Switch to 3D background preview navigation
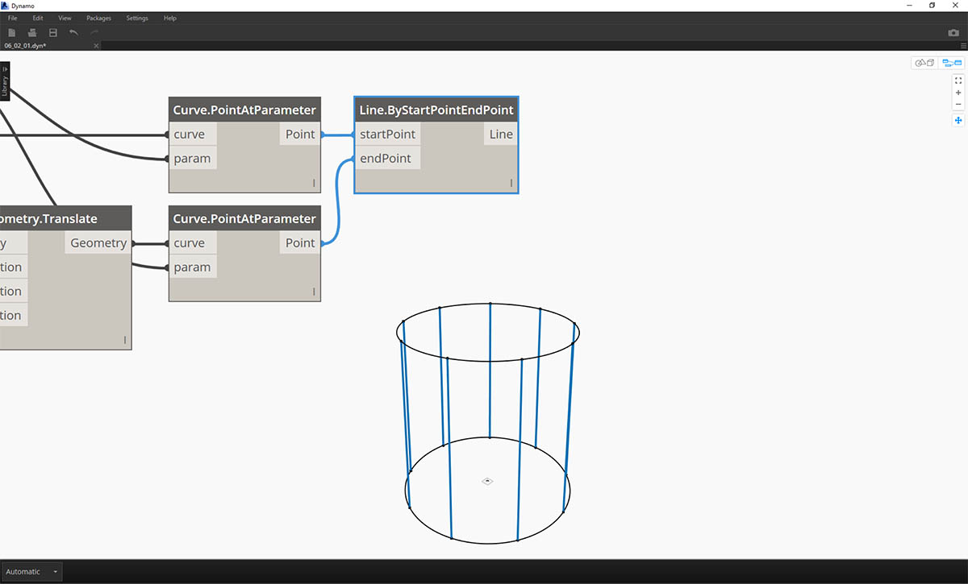Screen dimensions: 968x584 (924, 63)
